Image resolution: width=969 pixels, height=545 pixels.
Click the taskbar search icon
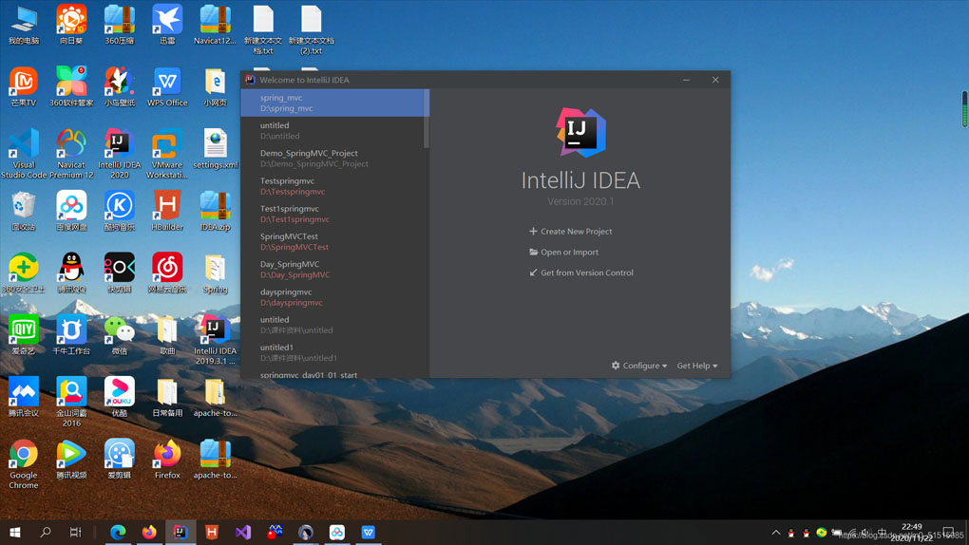(x=45, y=533)
